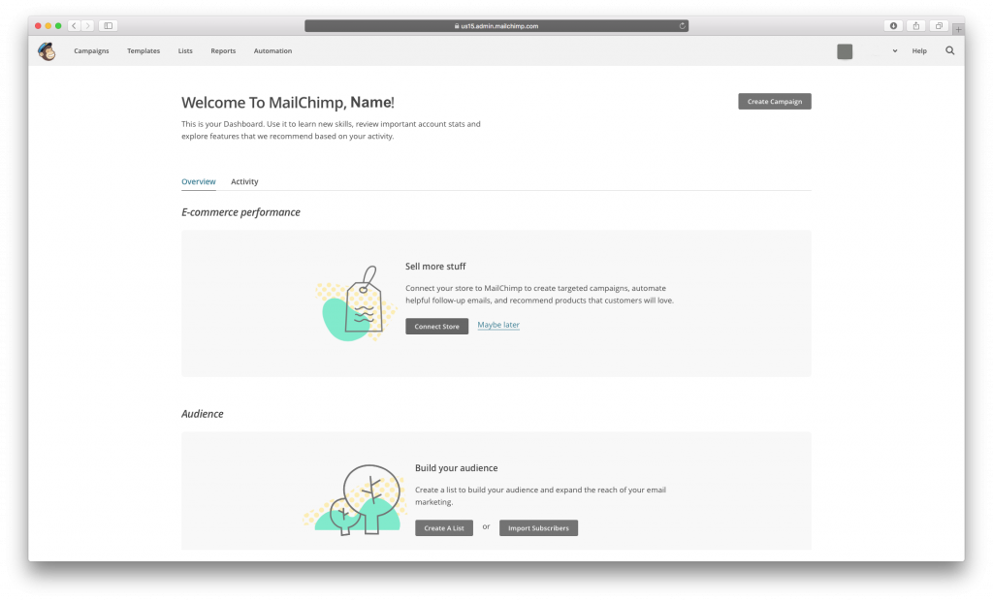Focus the us15.admin.mailchimp.com address bar
This screenshot has width=993, height=602.
(x=496, y=26)
